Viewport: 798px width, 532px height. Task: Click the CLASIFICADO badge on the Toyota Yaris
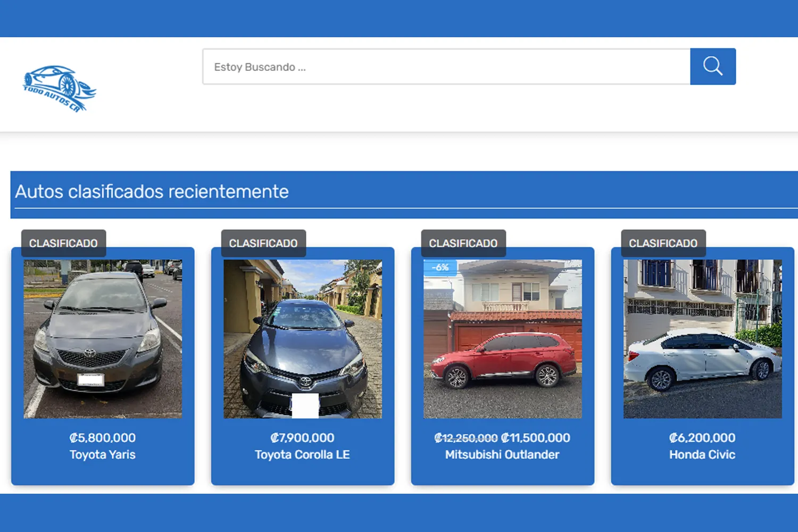pyautogui.click(x=63, y=243)
